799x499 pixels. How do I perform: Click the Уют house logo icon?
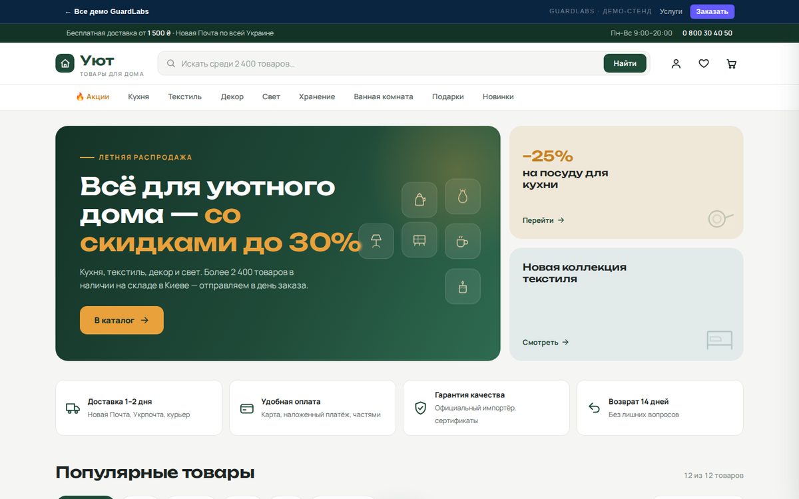[65, 63]
